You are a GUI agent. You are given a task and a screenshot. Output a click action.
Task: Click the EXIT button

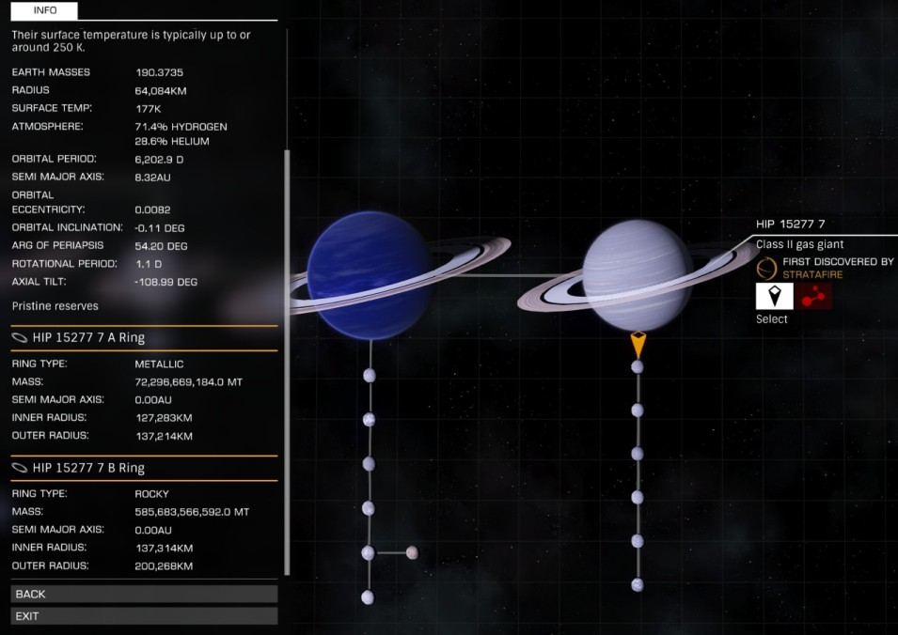pos(144,616)
